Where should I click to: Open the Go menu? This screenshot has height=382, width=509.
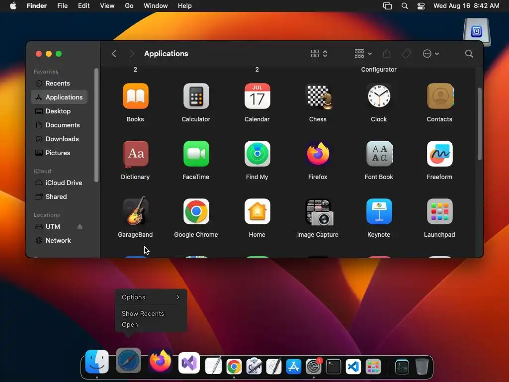[x=129, y=6]
